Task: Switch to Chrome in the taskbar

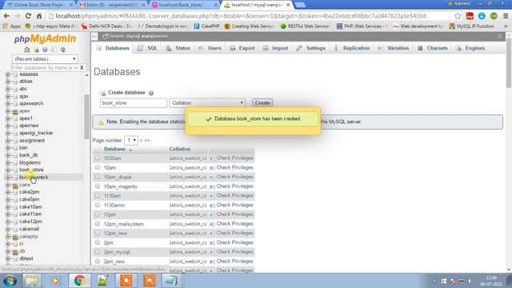Action: (x=79, y=281)
